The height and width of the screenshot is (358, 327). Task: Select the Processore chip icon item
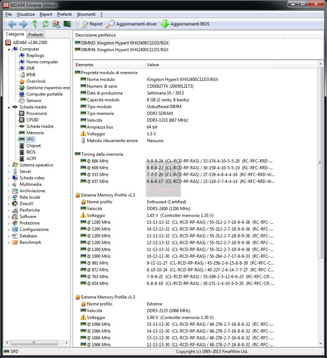[x=22, y=113]
